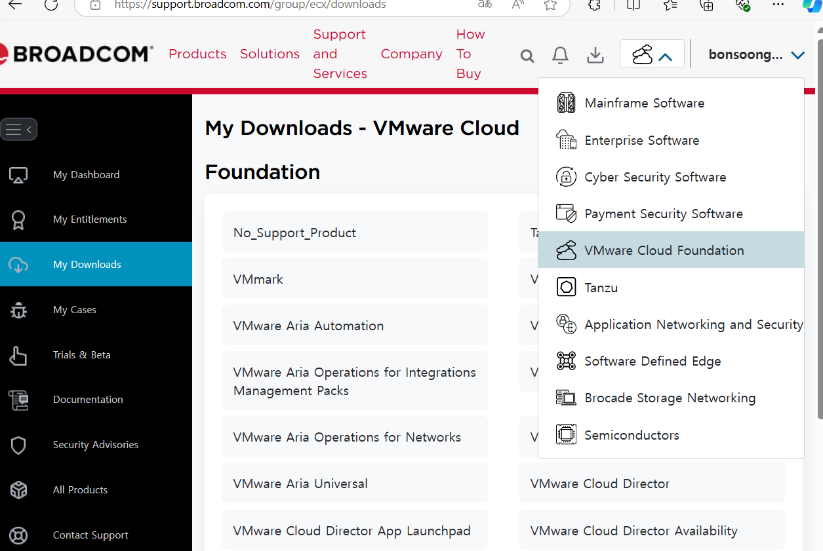Open browser settings ellipsis menu
Screen dimensions: 823x551
click(778, 5)
